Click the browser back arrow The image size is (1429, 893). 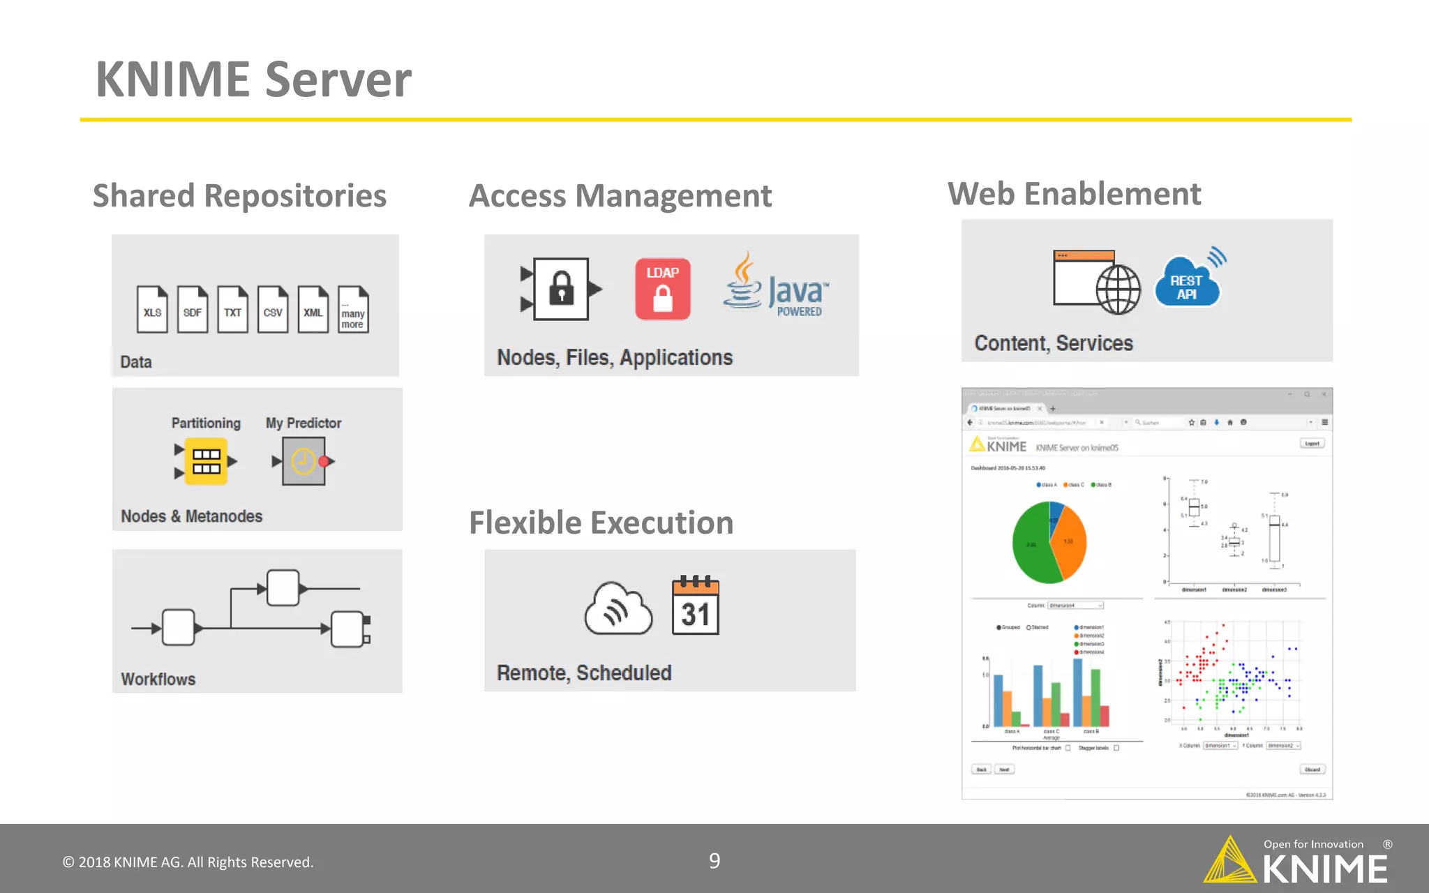(970, 423)
